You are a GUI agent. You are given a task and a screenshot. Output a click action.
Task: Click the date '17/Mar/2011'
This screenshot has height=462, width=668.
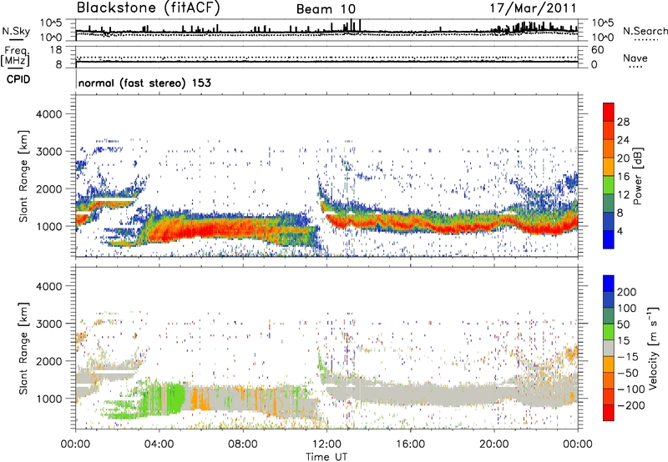(x=533, y=8)
